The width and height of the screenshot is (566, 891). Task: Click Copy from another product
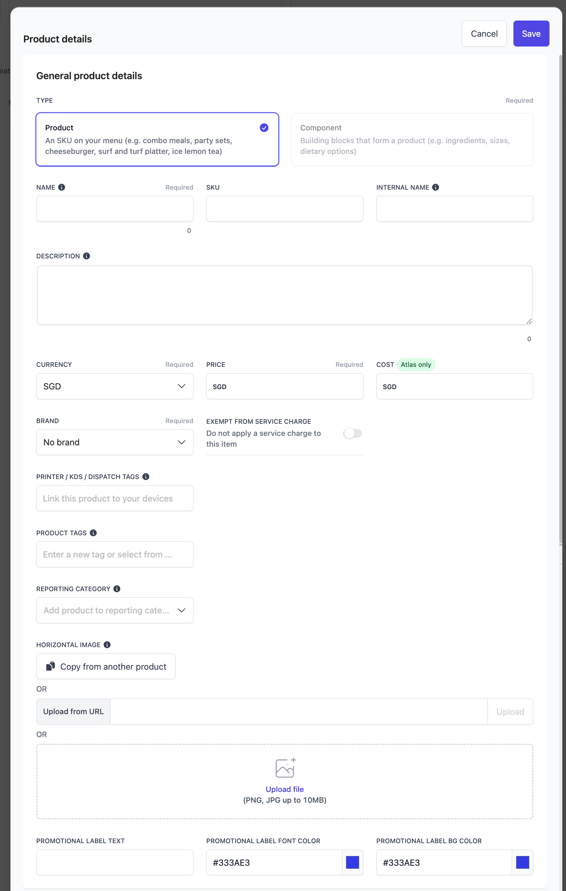(105, 666)
